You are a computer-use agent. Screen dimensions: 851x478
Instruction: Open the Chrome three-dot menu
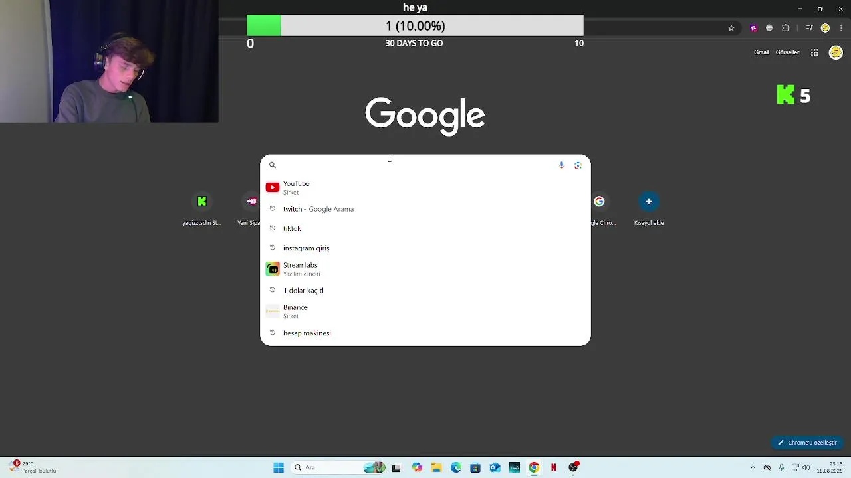[x=841, y=28]
